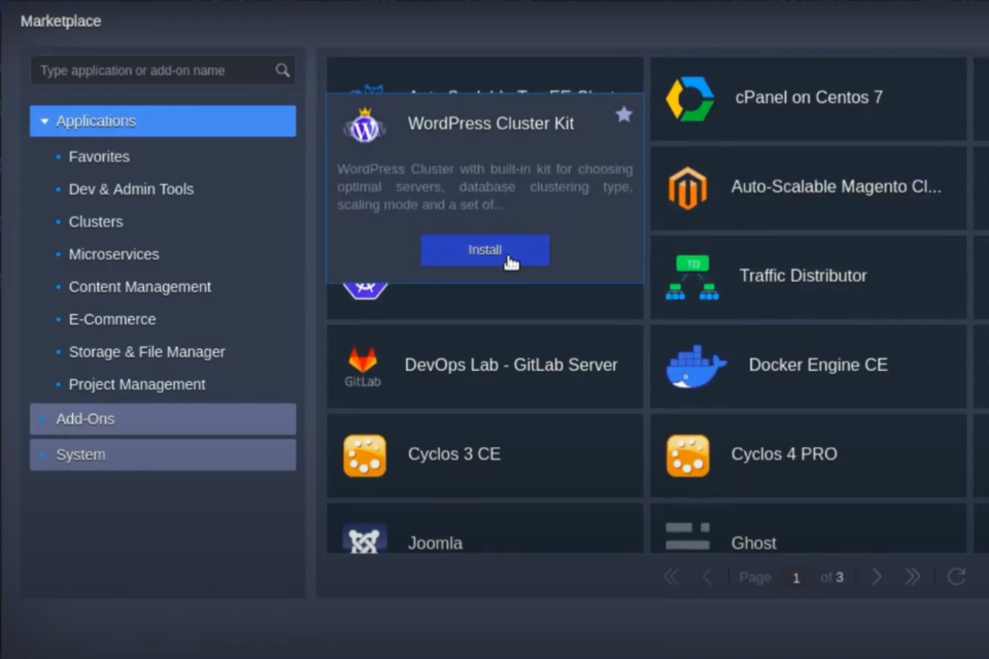Click the search field for application names
This screenshot has width=989, height=659.
pyautogui.click(x=163, y=70)
